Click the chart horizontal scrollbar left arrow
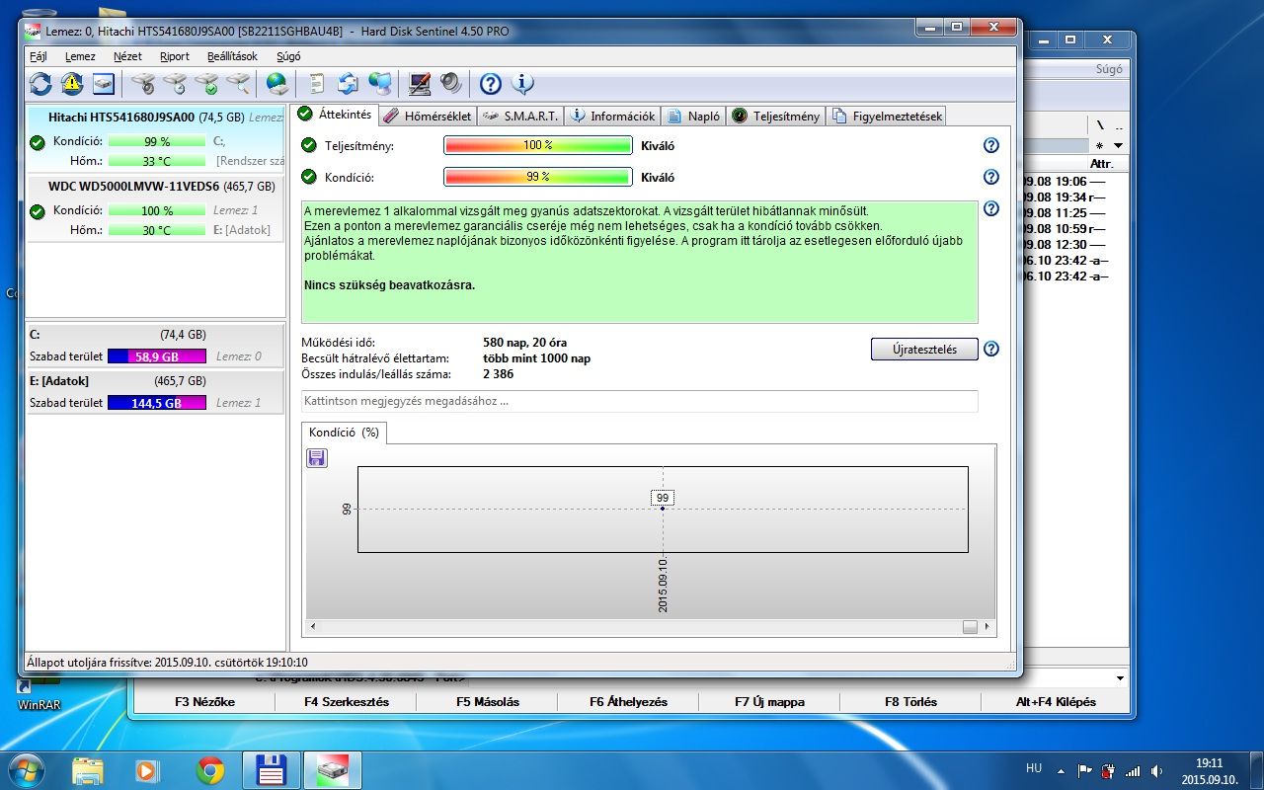The width and height of the screenshot is (1264, 790). click(x=314, y=627)
